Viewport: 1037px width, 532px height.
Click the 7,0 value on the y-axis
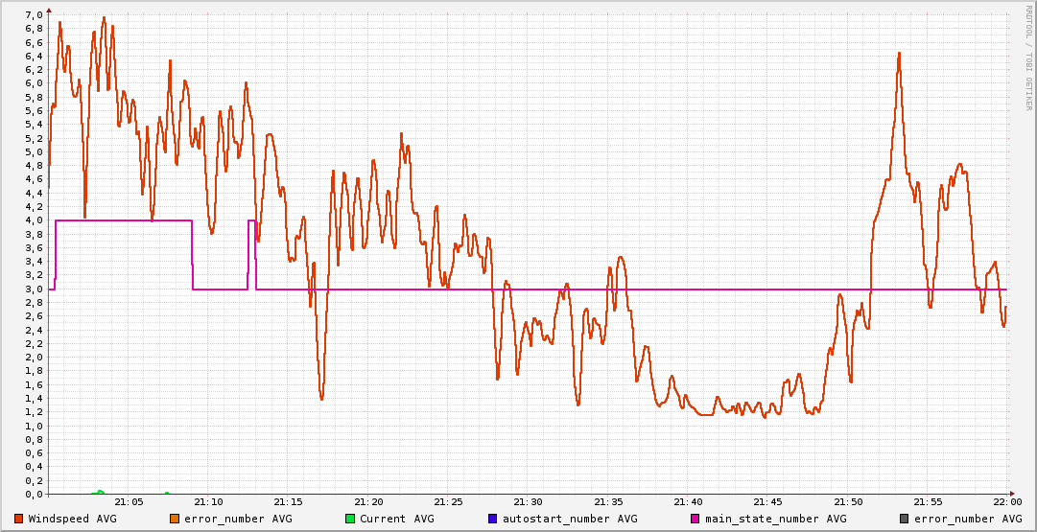(34, 14)
